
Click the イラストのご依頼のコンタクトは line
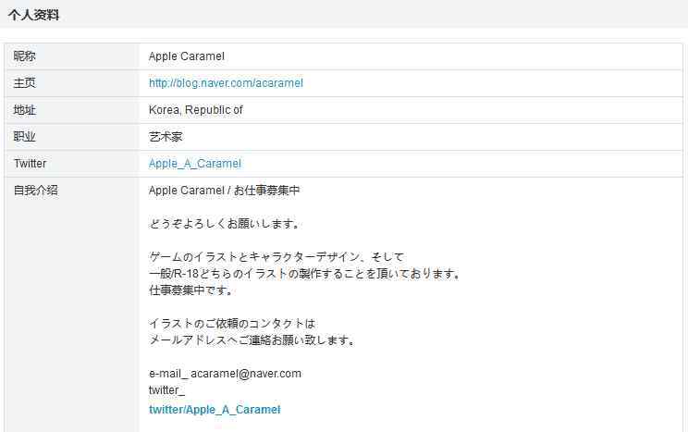coord(232,324)
